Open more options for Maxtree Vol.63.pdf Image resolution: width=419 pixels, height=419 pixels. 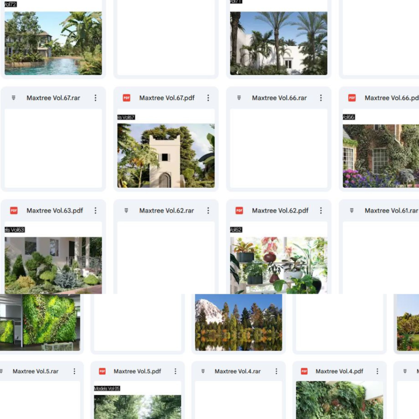coord(95,211)
